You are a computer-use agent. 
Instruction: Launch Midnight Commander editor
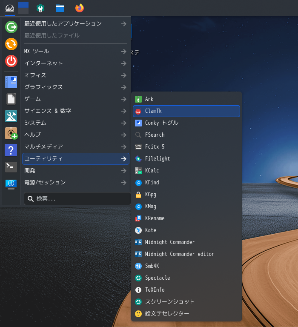coord(186,254)
